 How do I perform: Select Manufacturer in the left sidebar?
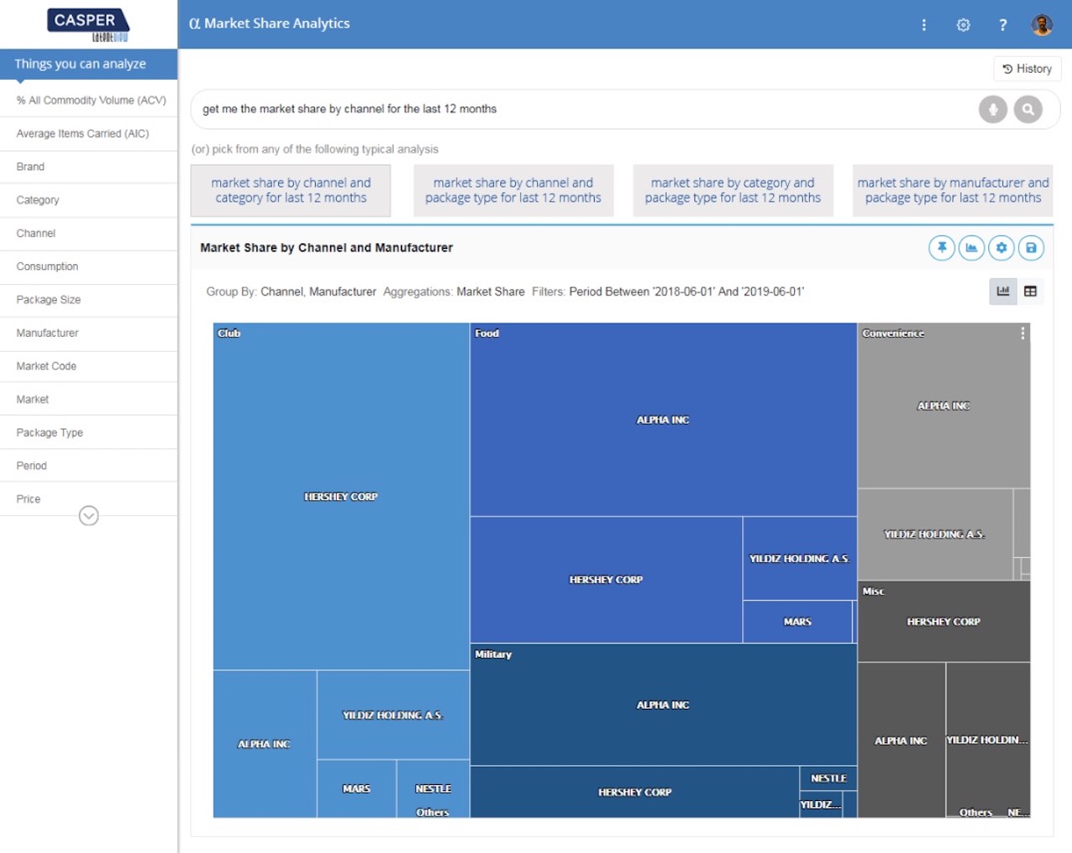(x=47, y=333)
